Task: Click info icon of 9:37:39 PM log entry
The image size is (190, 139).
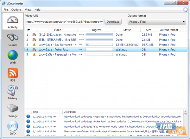Action: point(28,121)
